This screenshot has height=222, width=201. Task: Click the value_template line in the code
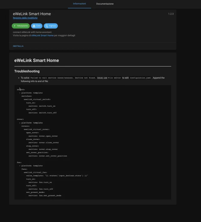pos(57,176)
